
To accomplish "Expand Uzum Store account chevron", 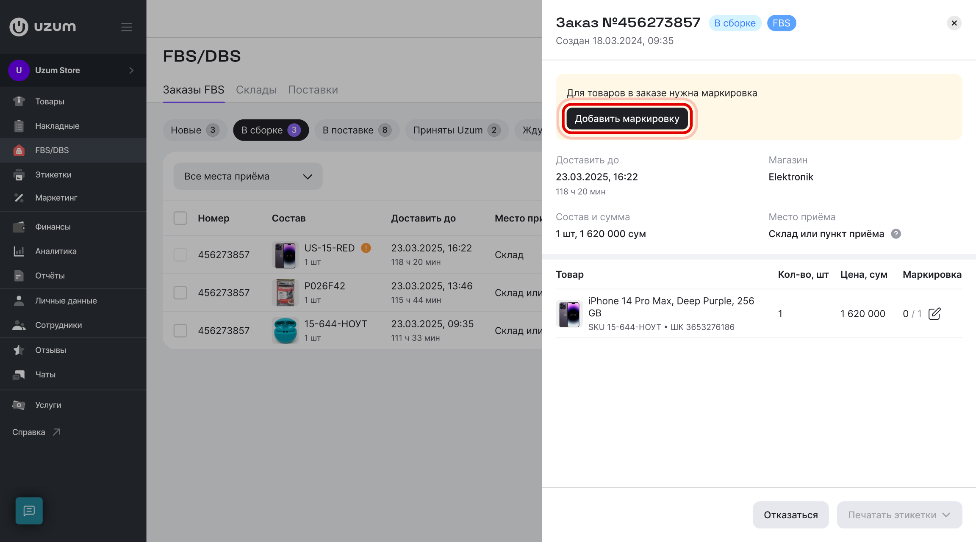I will point(131,70).
